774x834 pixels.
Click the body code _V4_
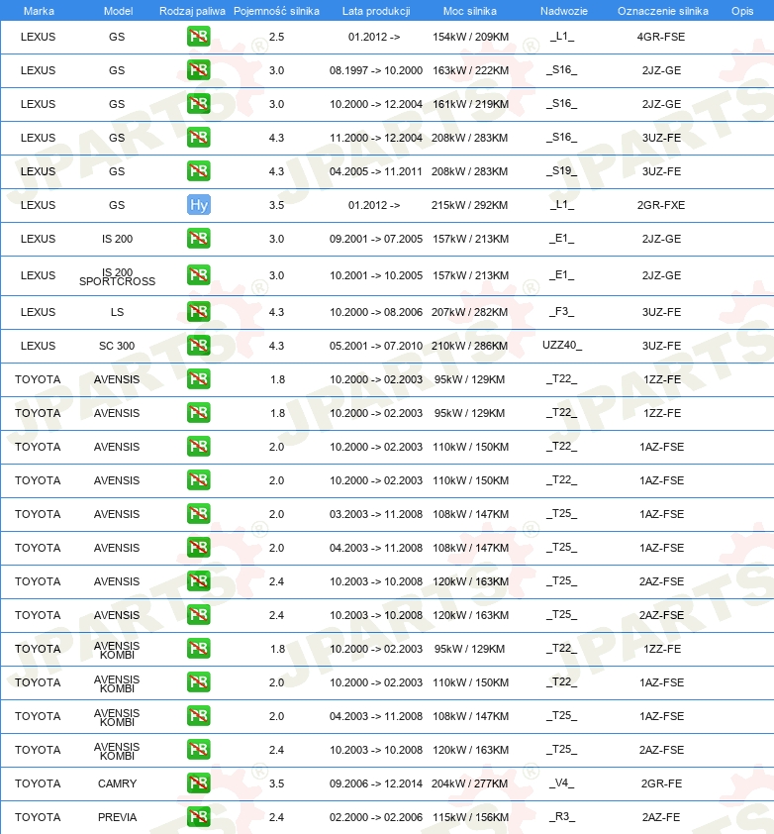561,782
